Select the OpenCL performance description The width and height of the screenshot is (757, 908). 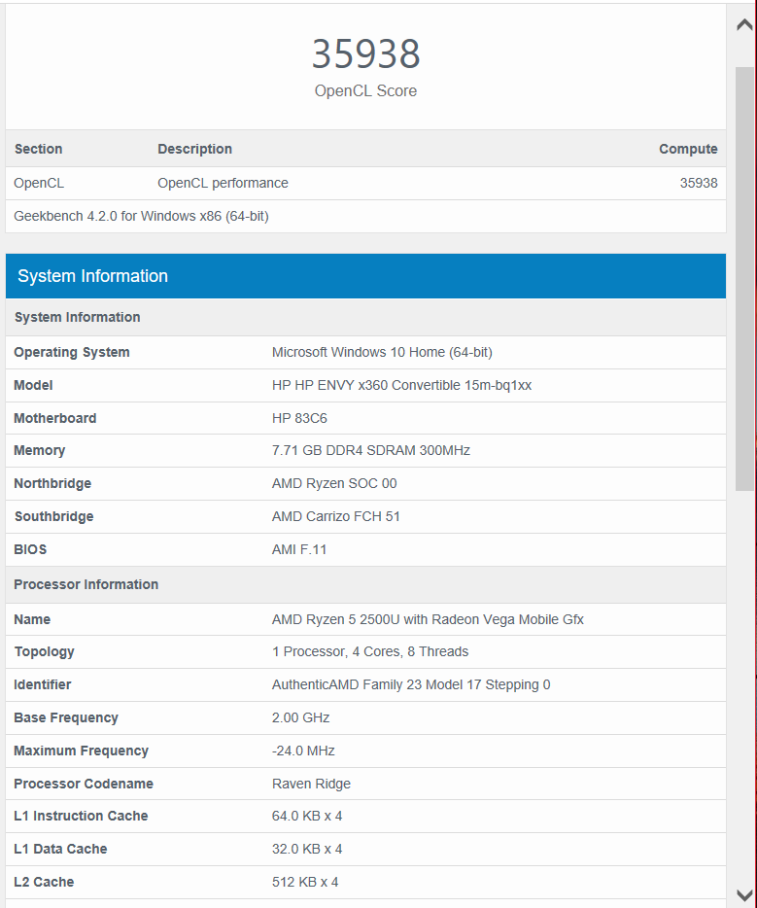pos(223,183)
